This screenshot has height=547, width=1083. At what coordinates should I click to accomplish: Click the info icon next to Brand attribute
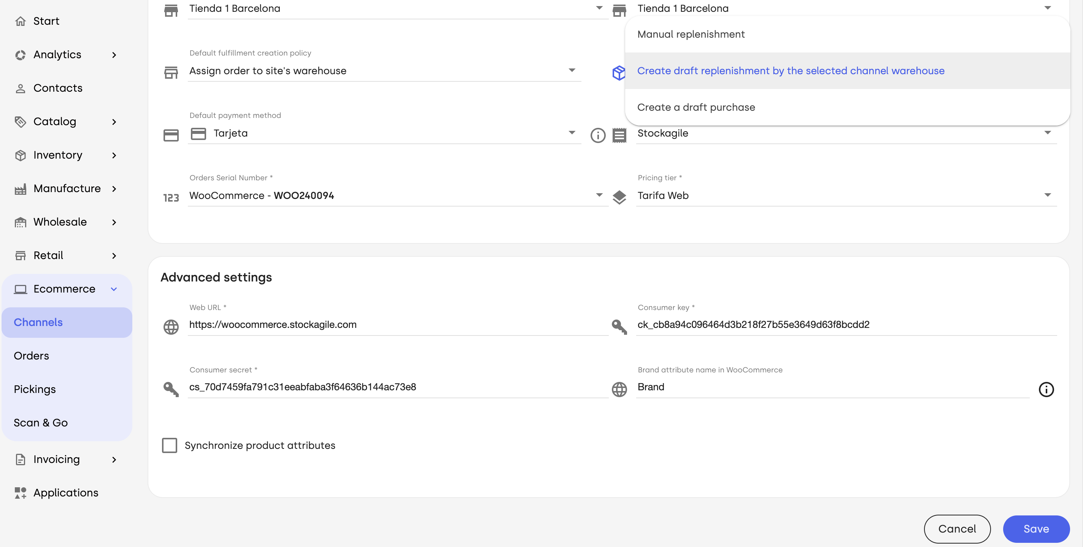pyautogui.click(x=1046, y=390)
